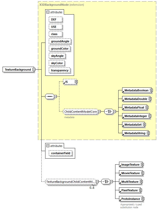This screenshot has height=210, width=157.
Task: Select the containerField attribute
Action: (60, 153)
